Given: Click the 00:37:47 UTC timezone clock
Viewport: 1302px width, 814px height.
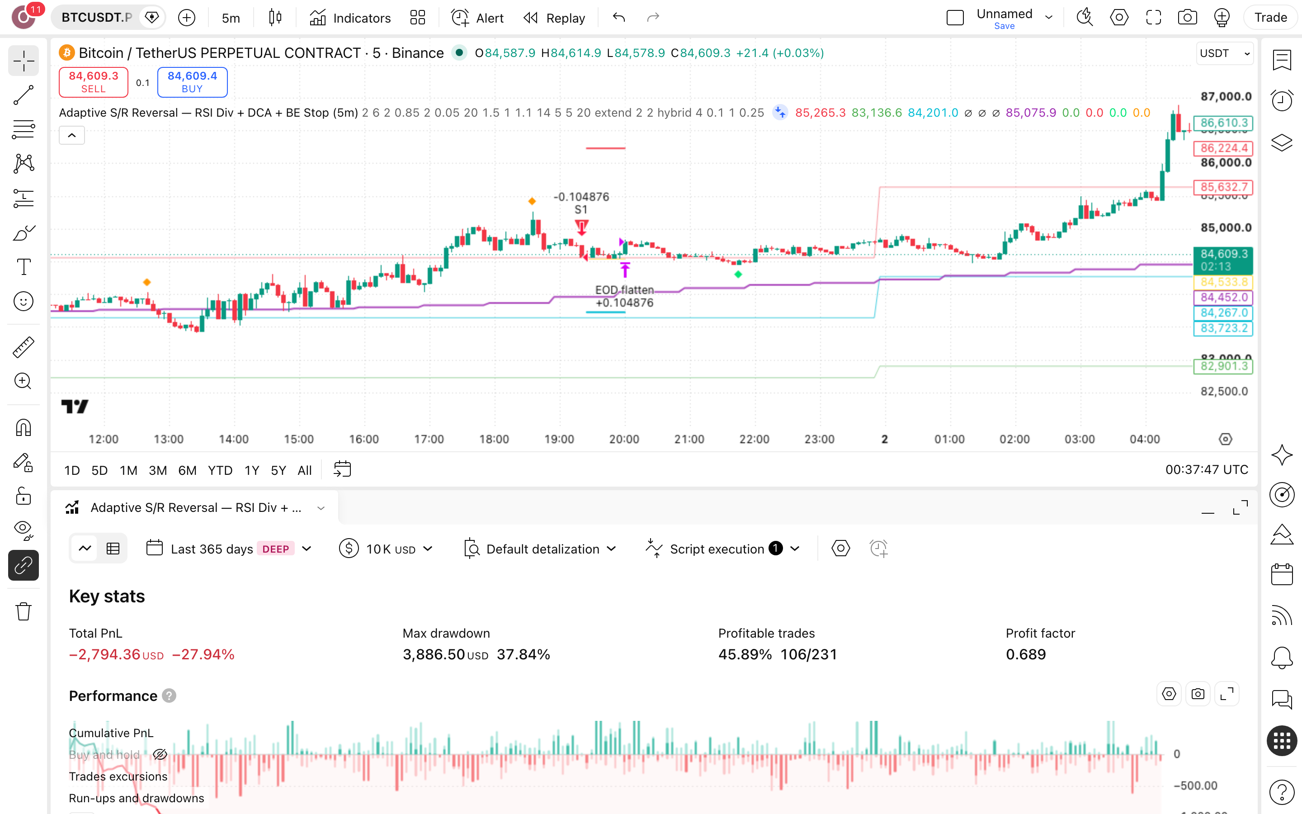Looking at the screenshot, I should point(1207,469).
